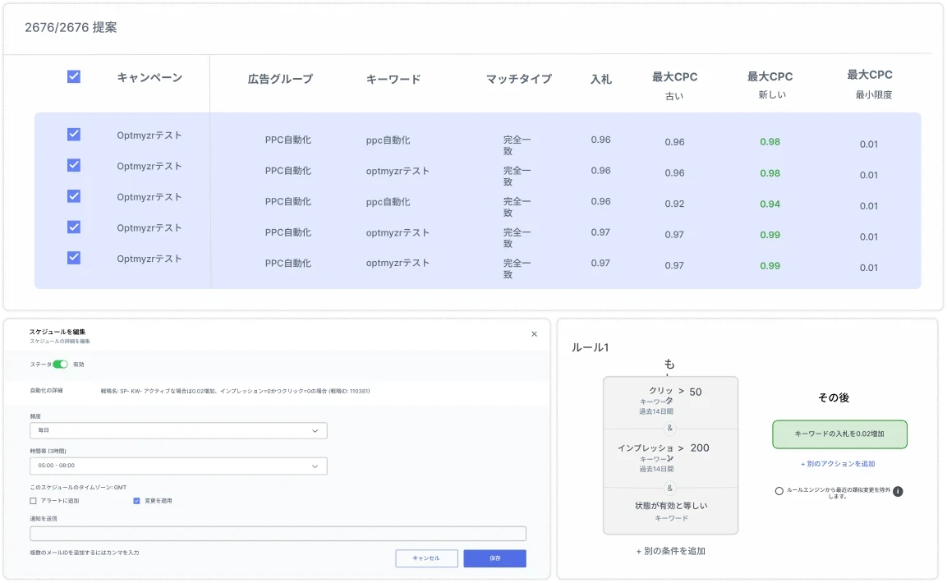This screenshot has width=947, height=583.
Task: Click the 最大CPC 最小限度 column header
Action: (x=871, y=84)
